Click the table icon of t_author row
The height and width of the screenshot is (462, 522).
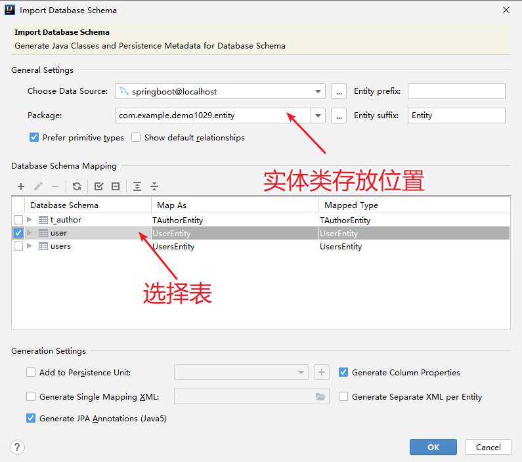(43, 220)
